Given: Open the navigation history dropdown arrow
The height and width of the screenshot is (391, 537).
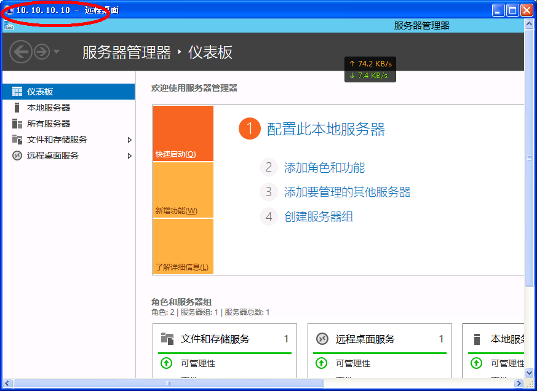Looking at the screenshot, I should 57,52.
